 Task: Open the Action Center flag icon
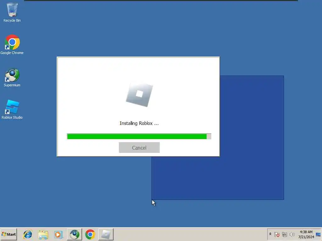pos(277,234)
